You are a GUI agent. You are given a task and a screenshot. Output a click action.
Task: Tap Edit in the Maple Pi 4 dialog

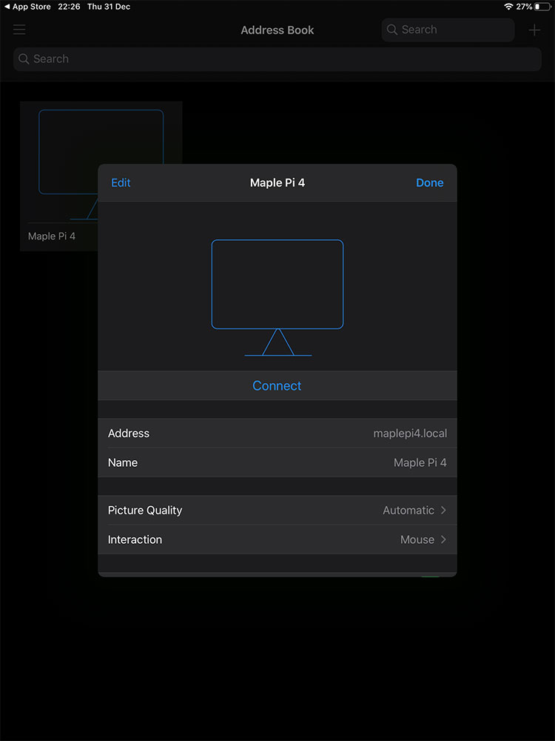point(121,183)
